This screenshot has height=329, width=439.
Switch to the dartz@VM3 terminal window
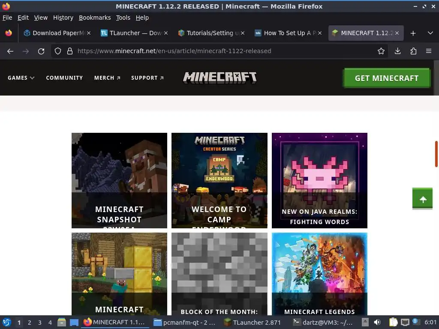pos(323,322)
